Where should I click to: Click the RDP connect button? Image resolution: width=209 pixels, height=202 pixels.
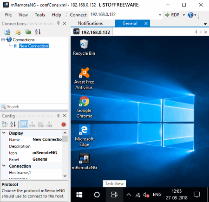(x=172, y=15)
